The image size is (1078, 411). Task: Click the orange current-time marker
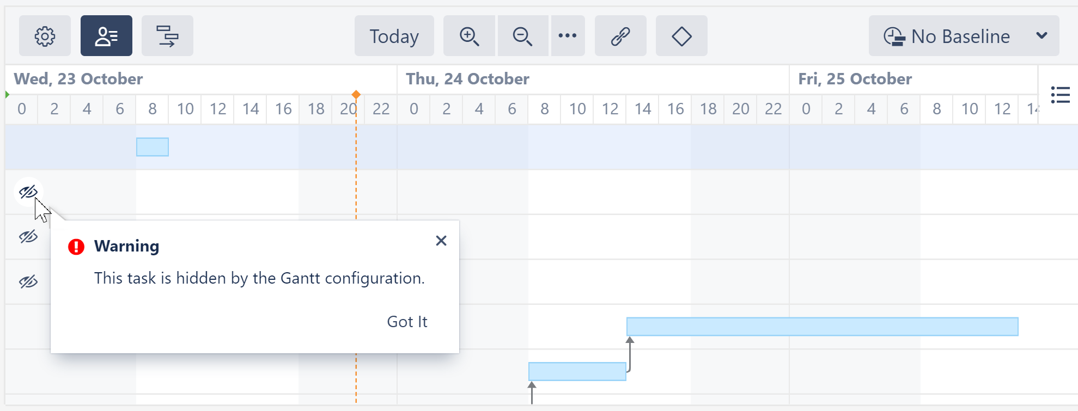(356, 95)
